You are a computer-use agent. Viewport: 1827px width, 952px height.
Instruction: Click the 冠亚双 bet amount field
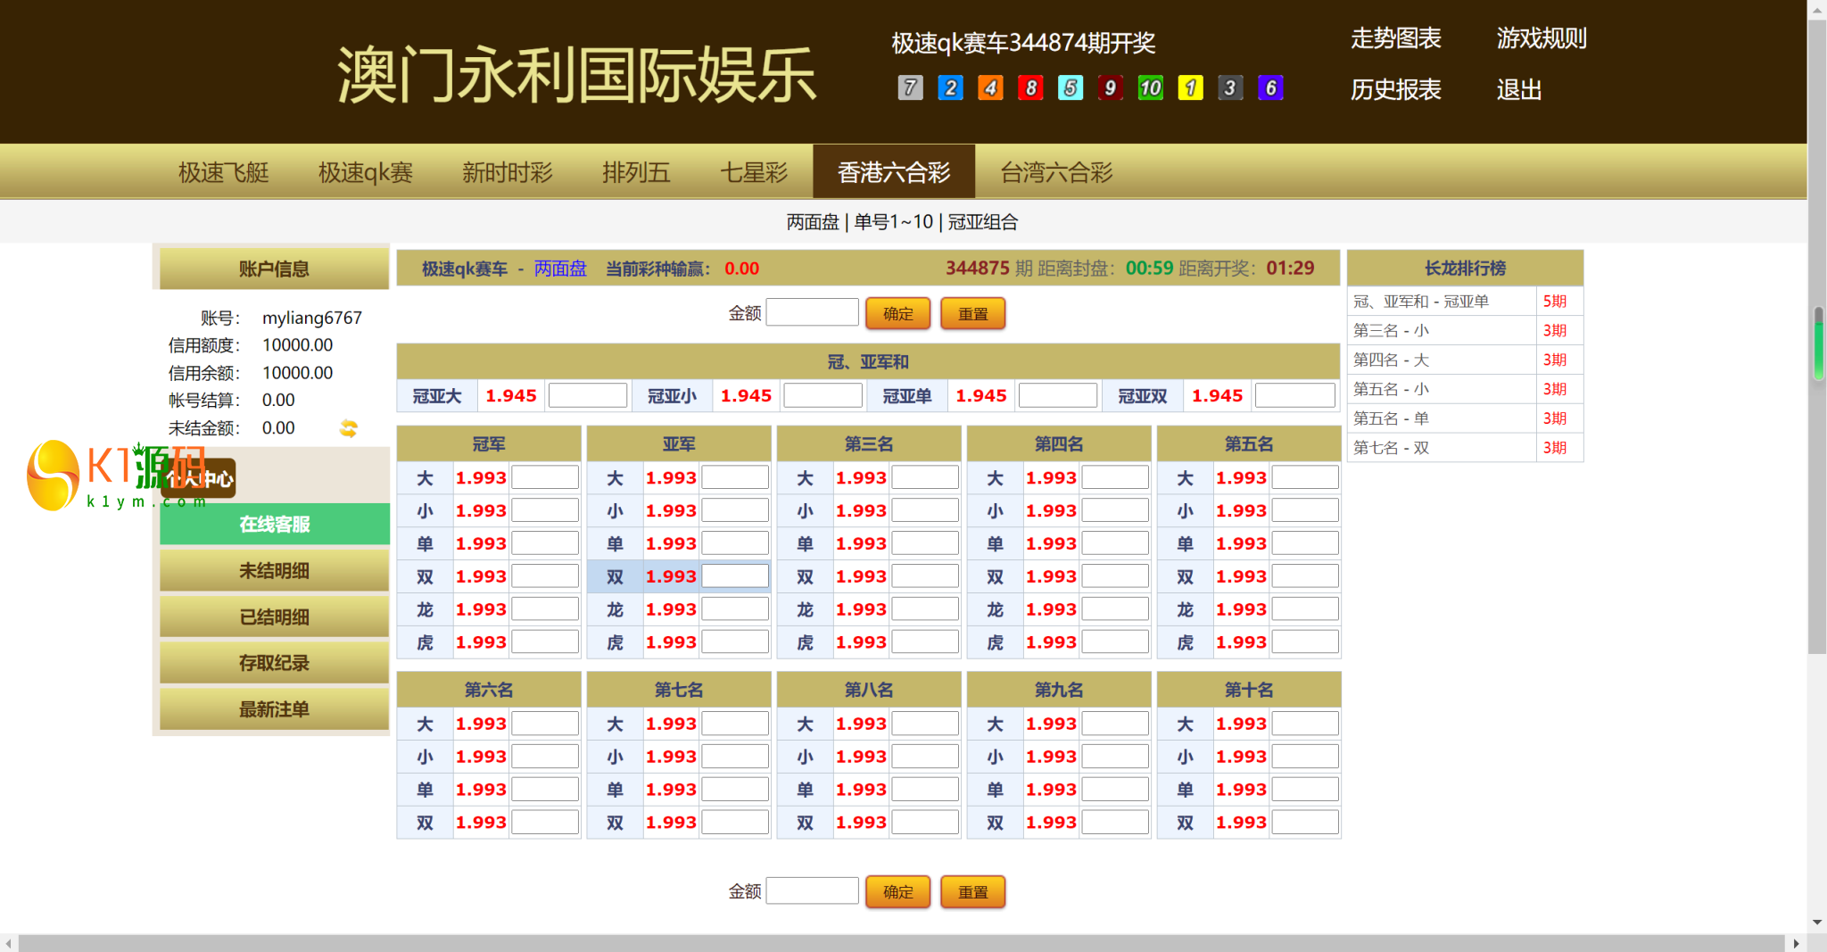click(x=1295, y=395)
